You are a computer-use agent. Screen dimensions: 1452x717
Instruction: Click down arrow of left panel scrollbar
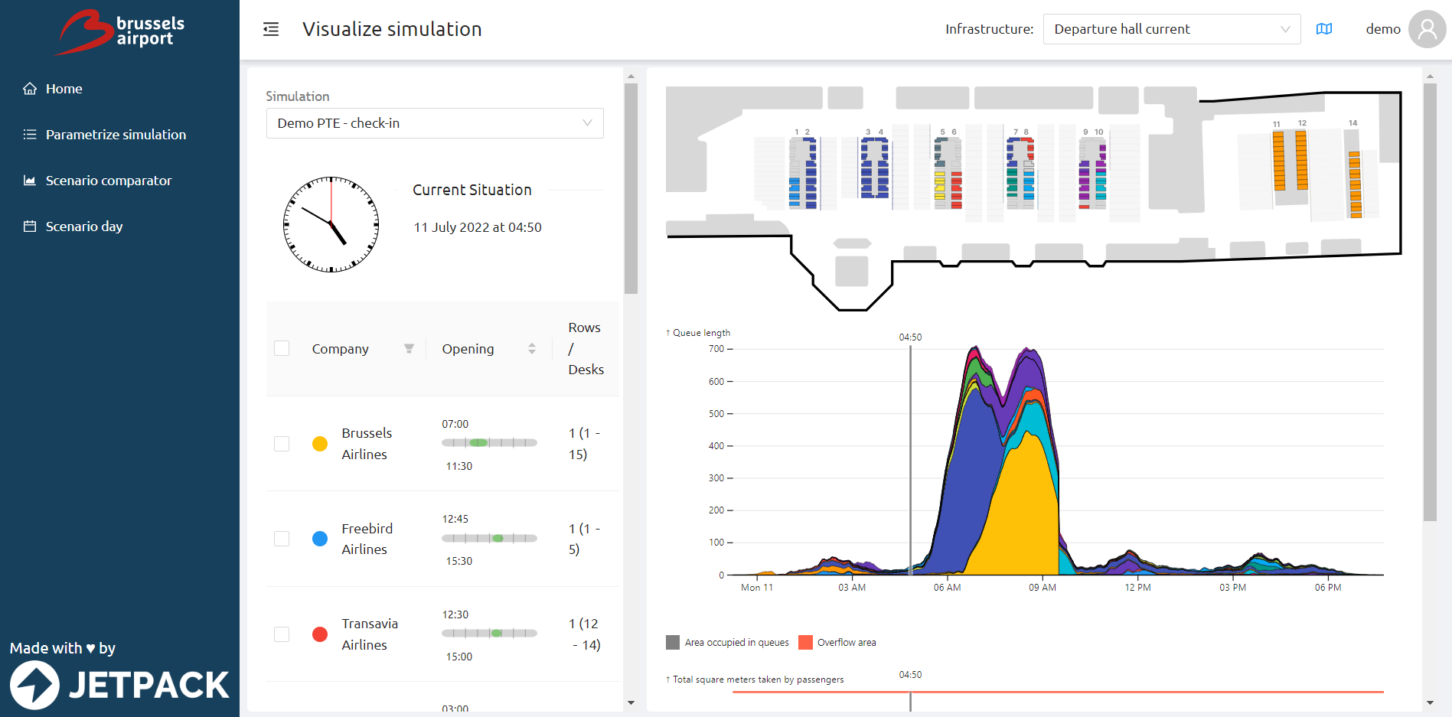tap(631, 702)
